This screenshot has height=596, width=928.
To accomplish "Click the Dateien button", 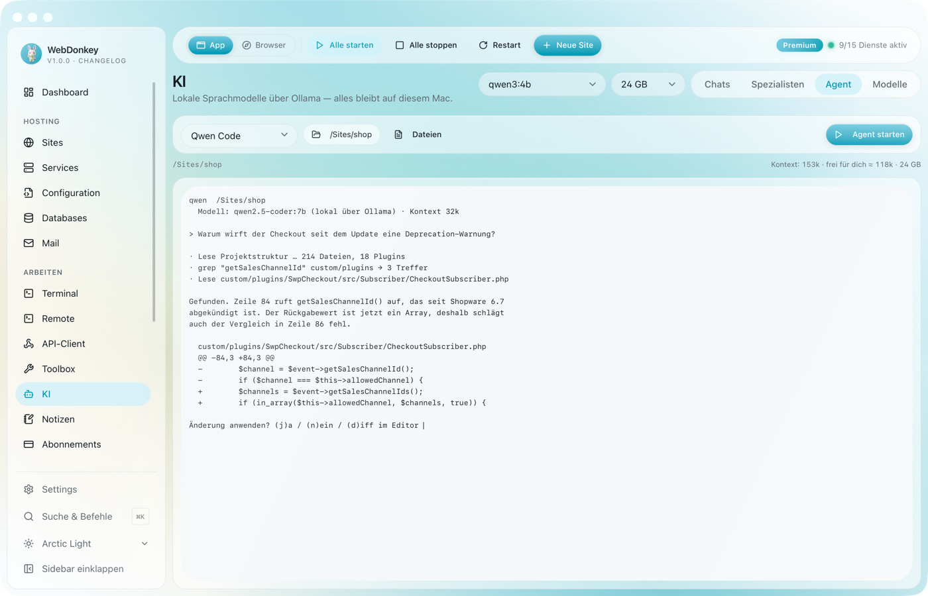I will tap(418, 134).
